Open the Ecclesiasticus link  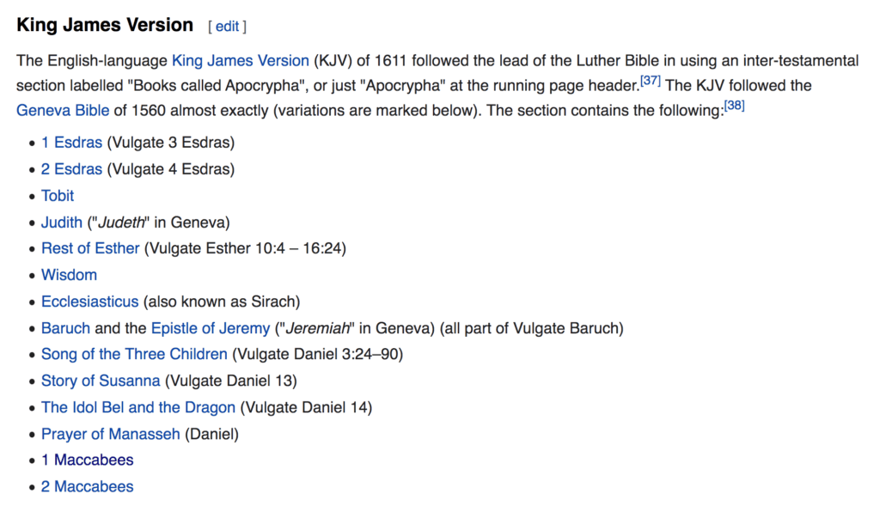pyautogui.click(x=89, y=302)
